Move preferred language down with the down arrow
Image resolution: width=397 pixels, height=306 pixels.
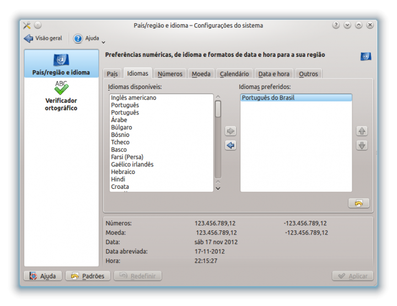(x=362, y=145)
